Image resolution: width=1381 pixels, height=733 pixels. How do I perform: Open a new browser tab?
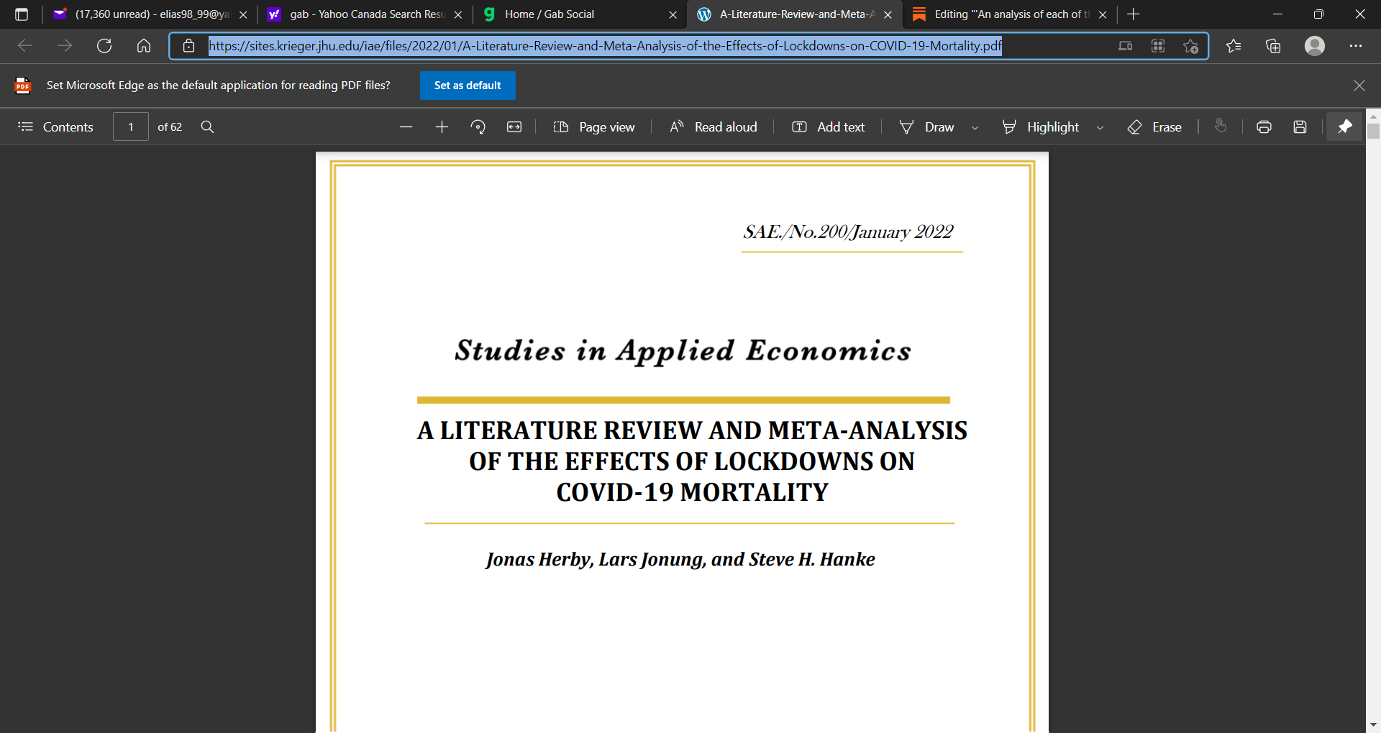point(1134,14)
